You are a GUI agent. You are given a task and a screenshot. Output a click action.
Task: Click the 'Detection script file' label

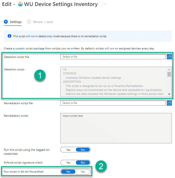point(16,57)
